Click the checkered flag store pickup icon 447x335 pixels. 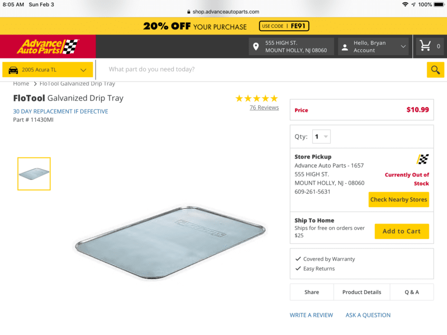point(422,159)
